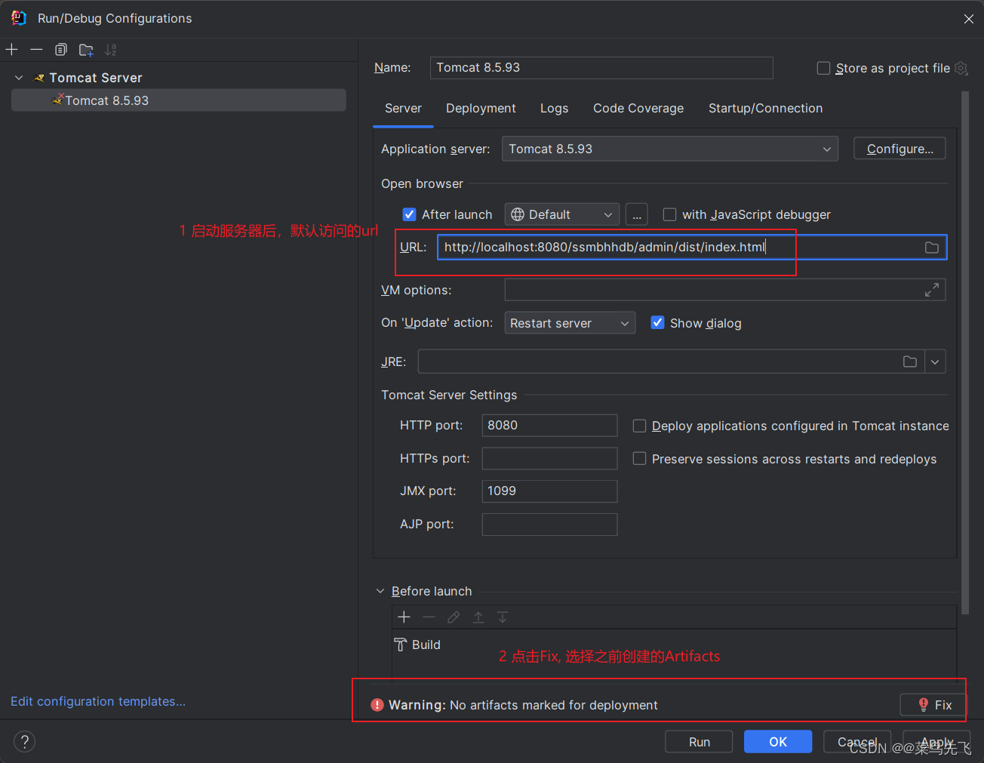Add a new run configuration
Image resolution: width=984 pixels, height=763 pixels.
(12, 50)
